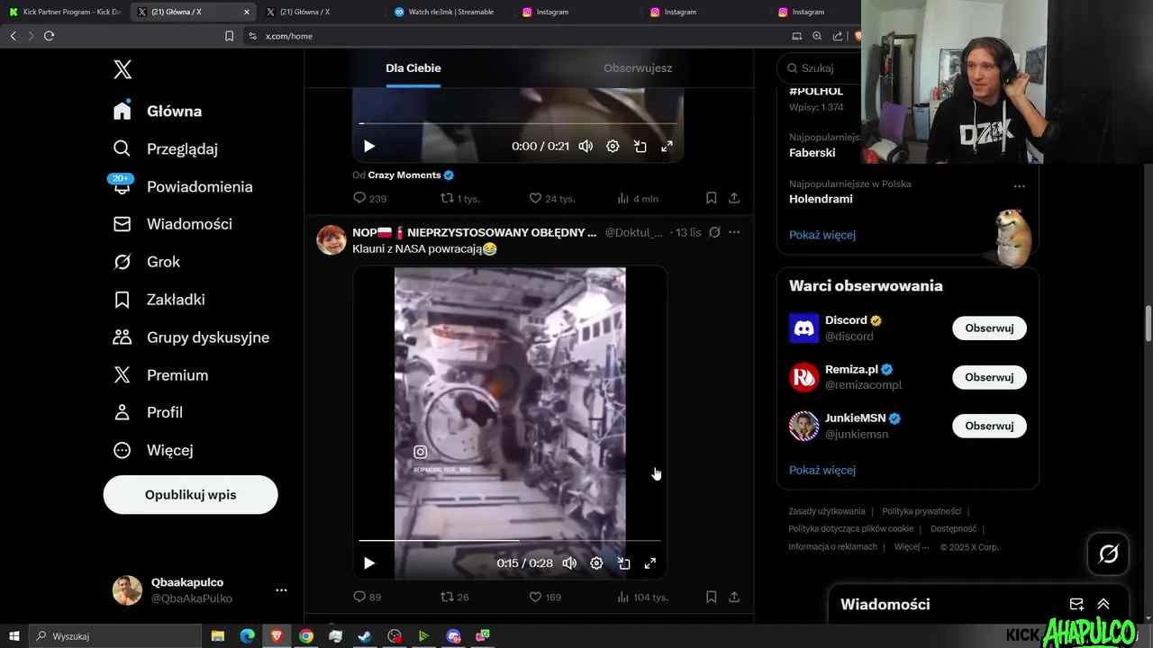Open Grok from the sidebar
This screenshot has height=648, width=1153.
pos(147,262)
